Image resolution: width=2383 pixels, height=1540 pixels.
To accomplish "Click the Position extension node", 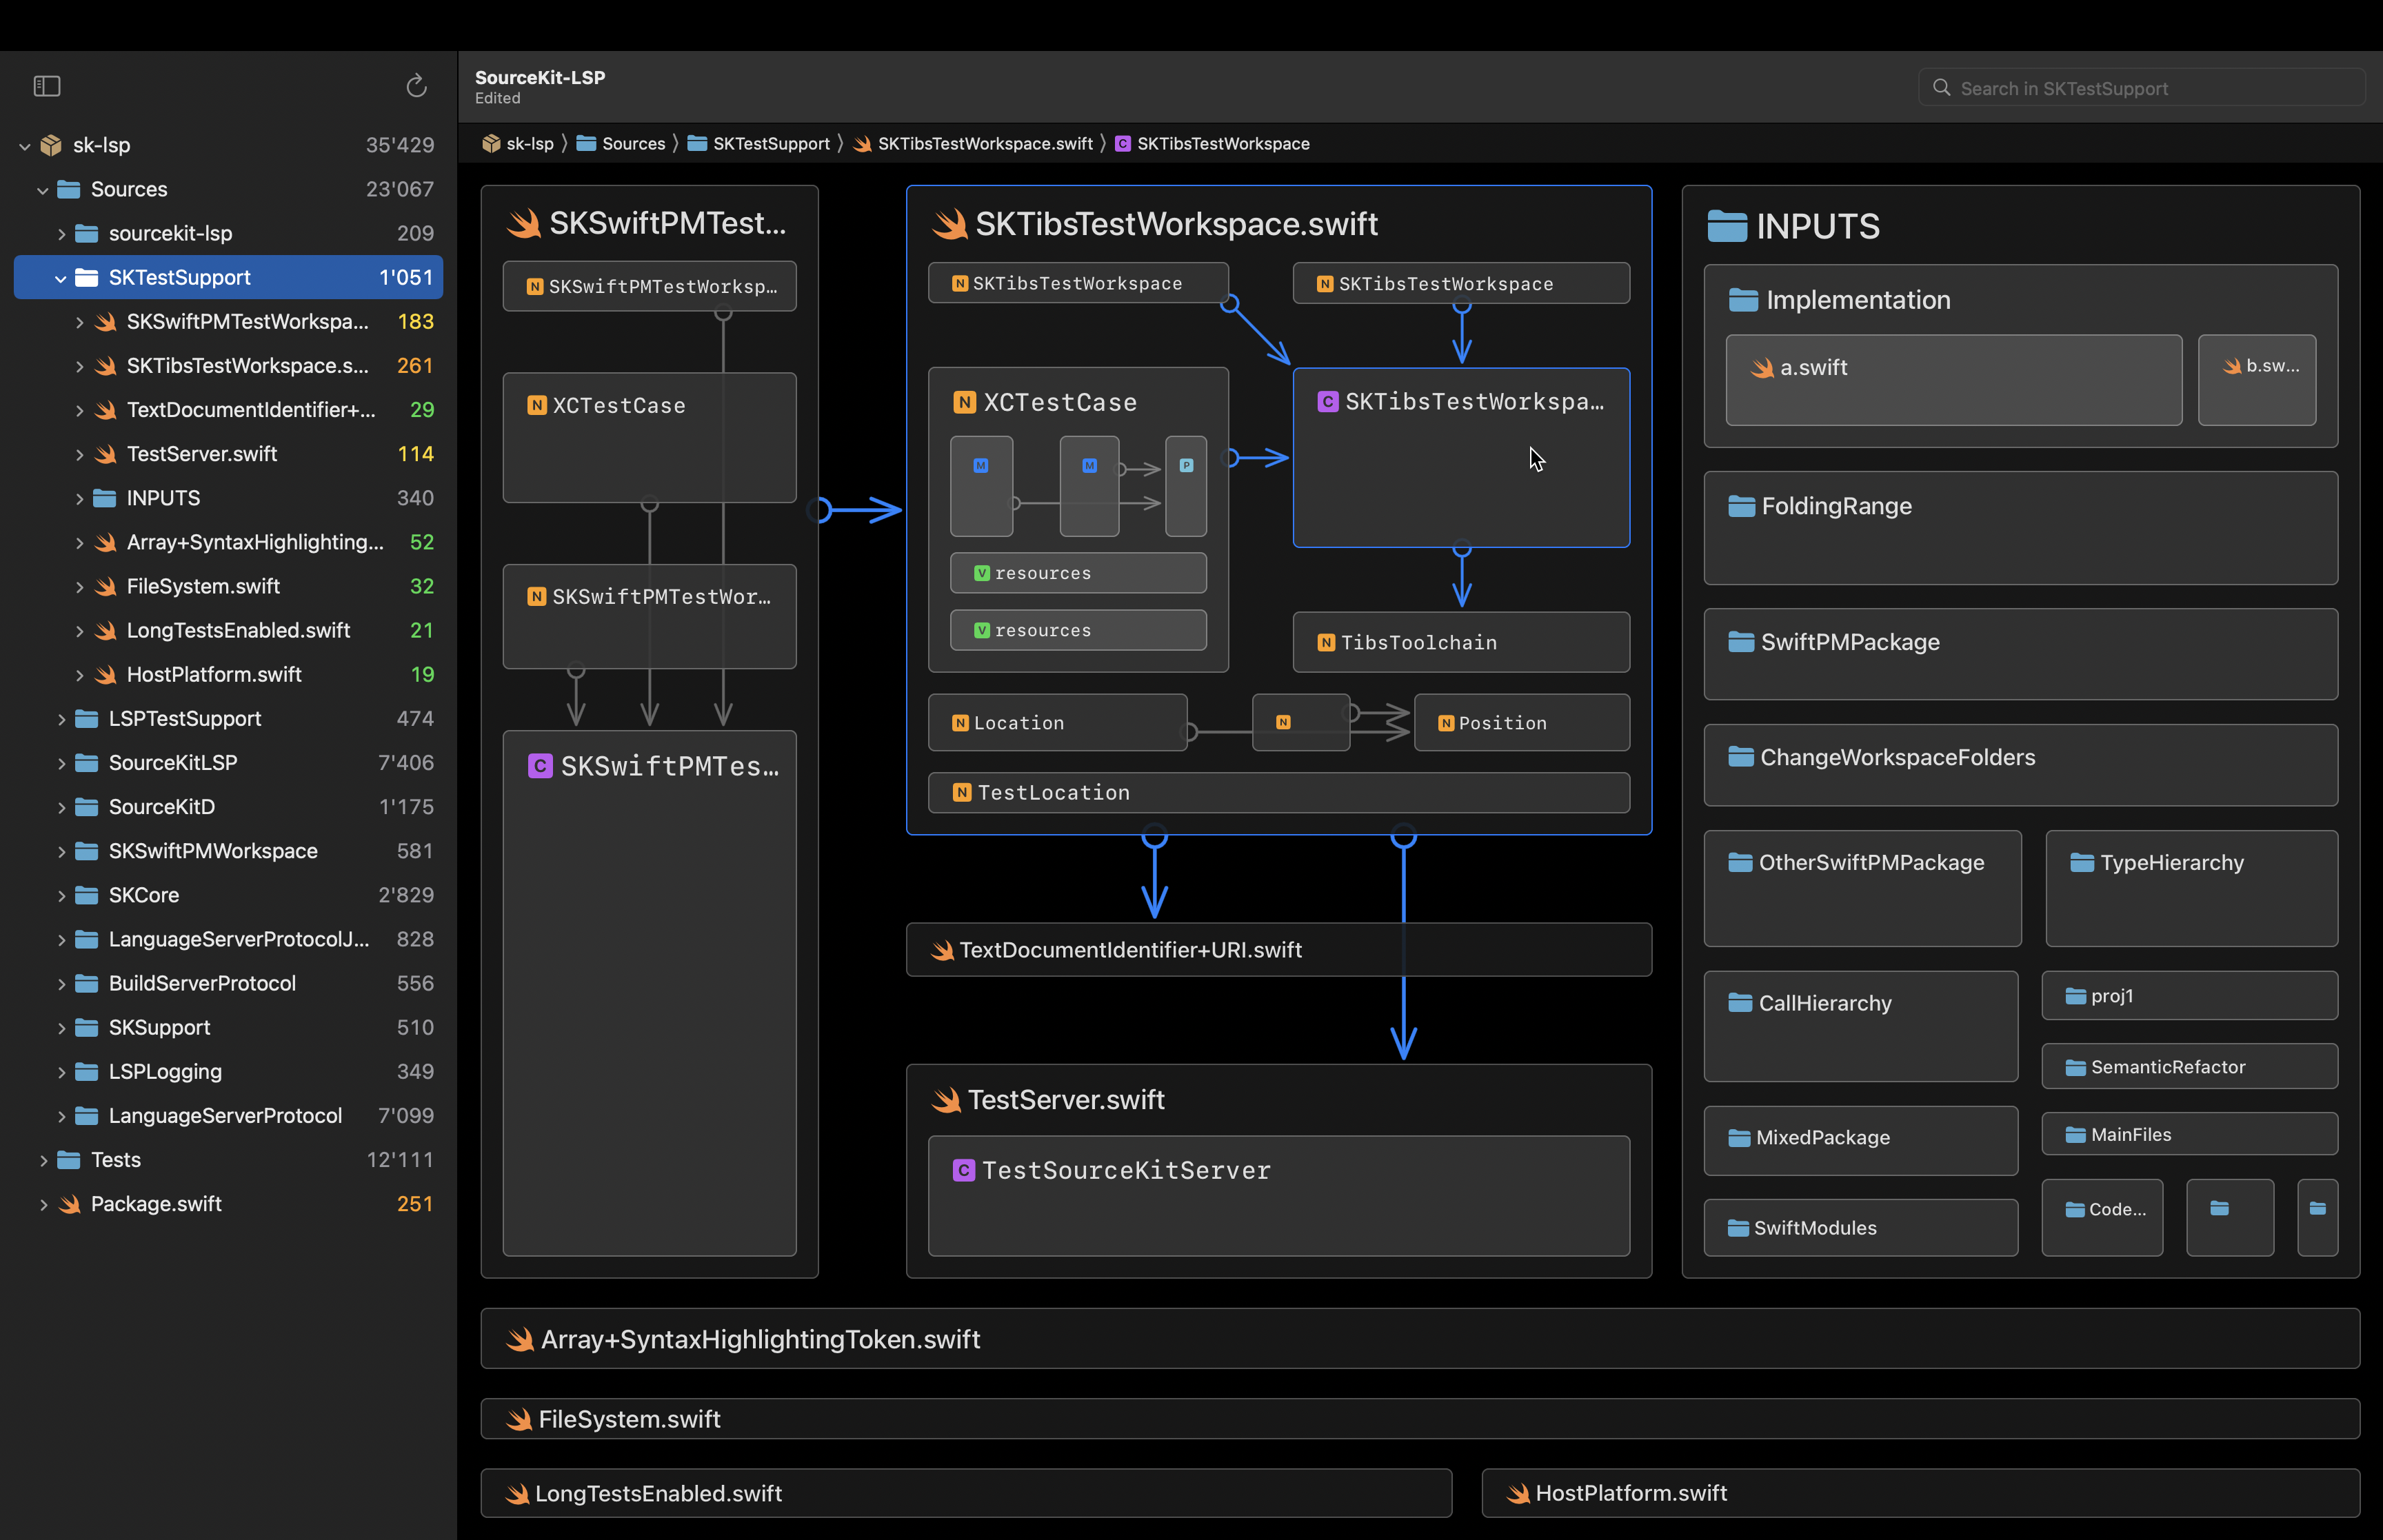I will click(1521, 723).
